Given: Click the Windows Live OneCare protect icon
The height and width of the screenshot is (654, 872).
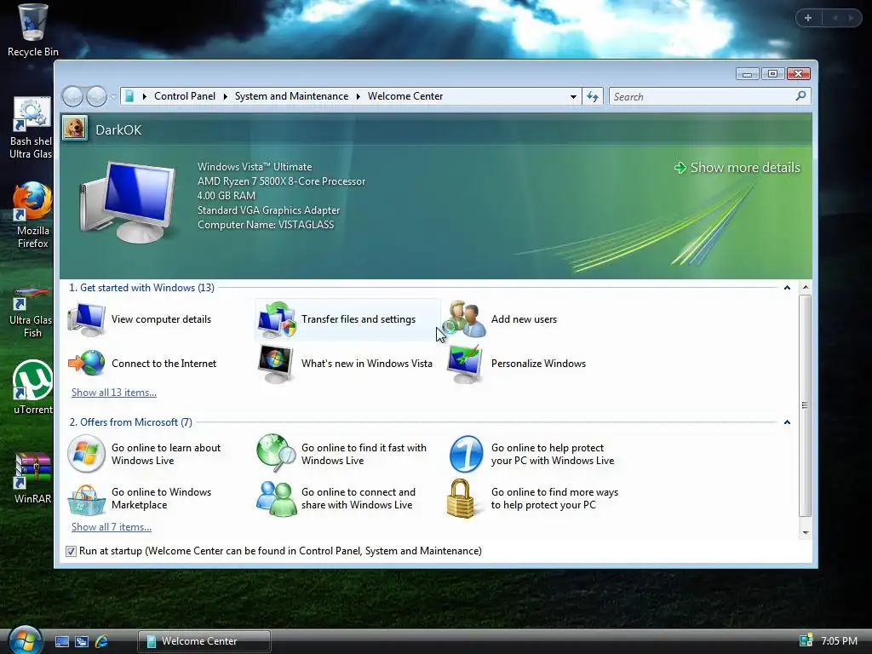Looking at the screenshot, I should pyautogui.click(x=466, y=454).
